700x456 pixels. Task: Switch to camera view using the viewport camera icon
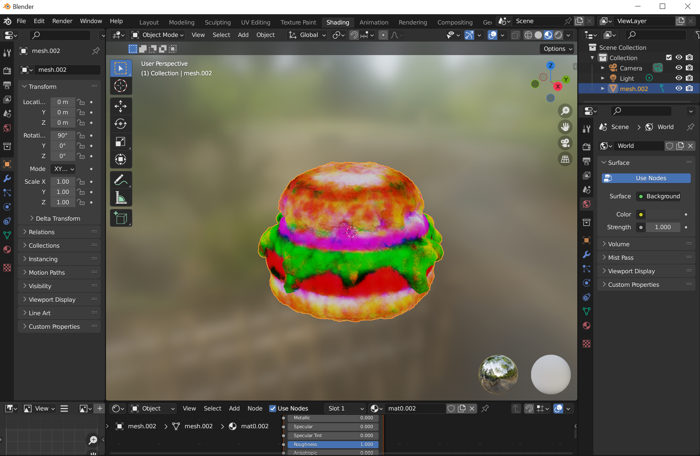[x=565, y=143]
